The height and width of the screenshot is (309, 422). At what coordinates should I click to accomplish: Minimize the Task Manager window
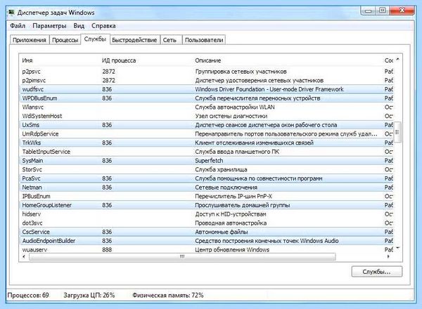369,11
